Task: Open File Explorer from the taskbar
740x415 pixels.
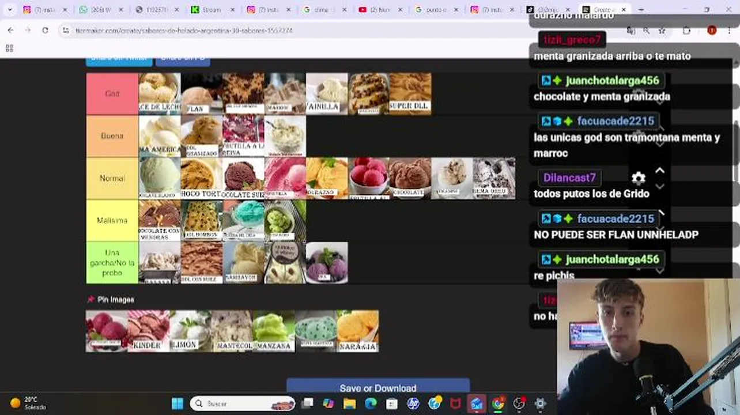Action: click(x=349, y=403)
